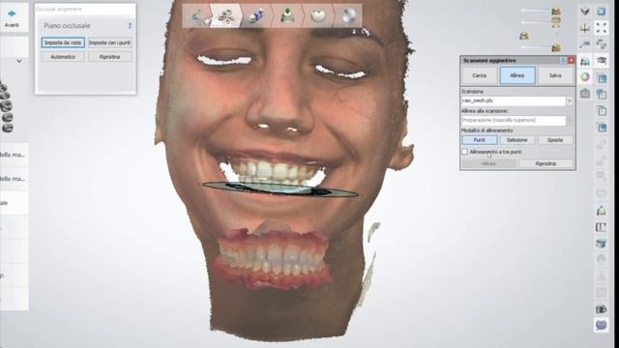Viewport: 619px width, 348px height.
Task: Click the third stacked-window icon in right toolbar
Action: pyautogui.click(x=602, y=111)
